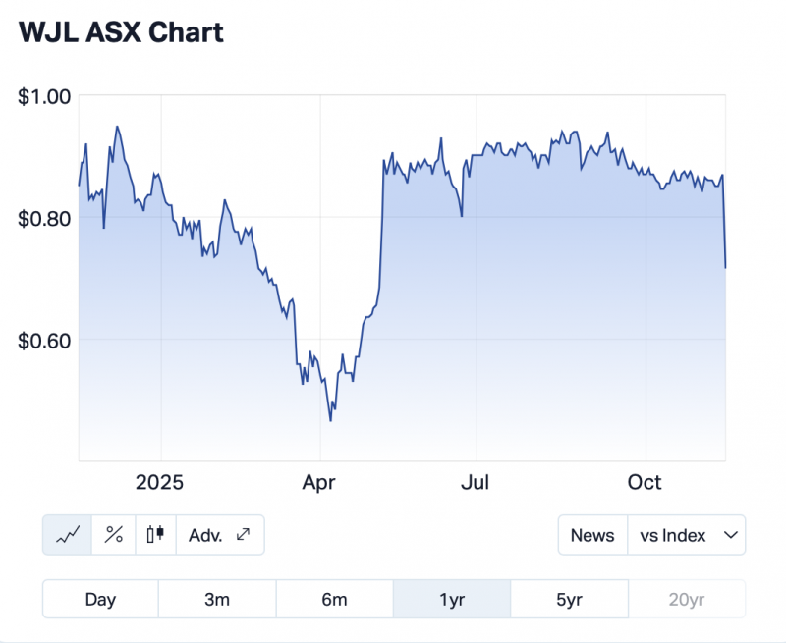Switch to the 5yr time range
This screenshot has height=643, width=786.
(x=569, y=599)
